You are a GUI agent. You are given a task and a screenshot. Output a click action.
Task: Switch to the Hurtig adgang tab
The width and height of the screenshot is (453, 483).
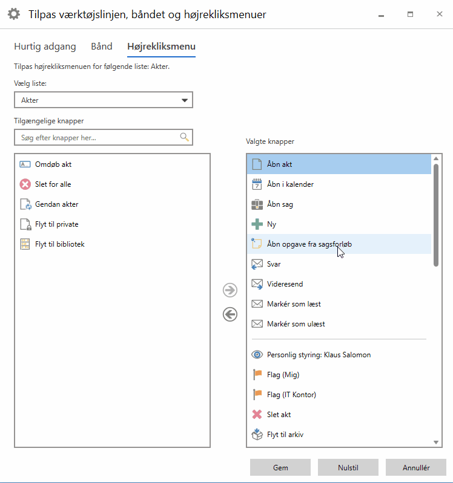[45, 46]
